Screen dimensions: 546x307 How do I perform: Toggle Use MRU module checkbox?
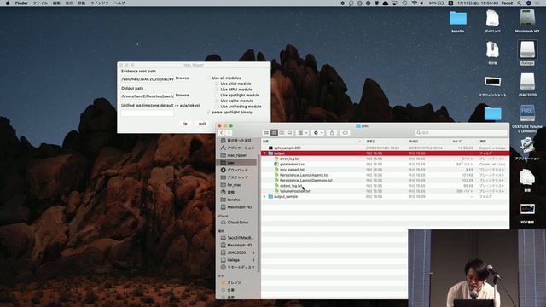(x=217, y=90)
